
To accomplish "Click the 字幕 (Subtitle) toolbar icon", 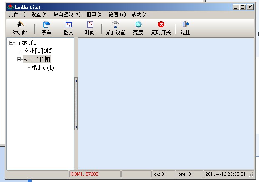I will click(x=46, y=25).
